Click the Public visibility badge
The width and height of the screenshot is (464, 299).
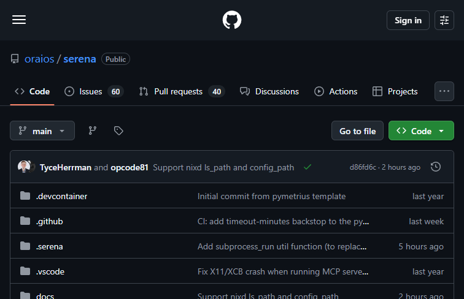[115, 59]
